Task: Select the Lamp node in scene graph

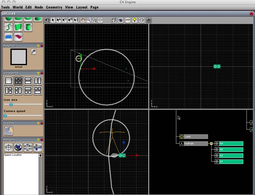Action: click(193, 137)
